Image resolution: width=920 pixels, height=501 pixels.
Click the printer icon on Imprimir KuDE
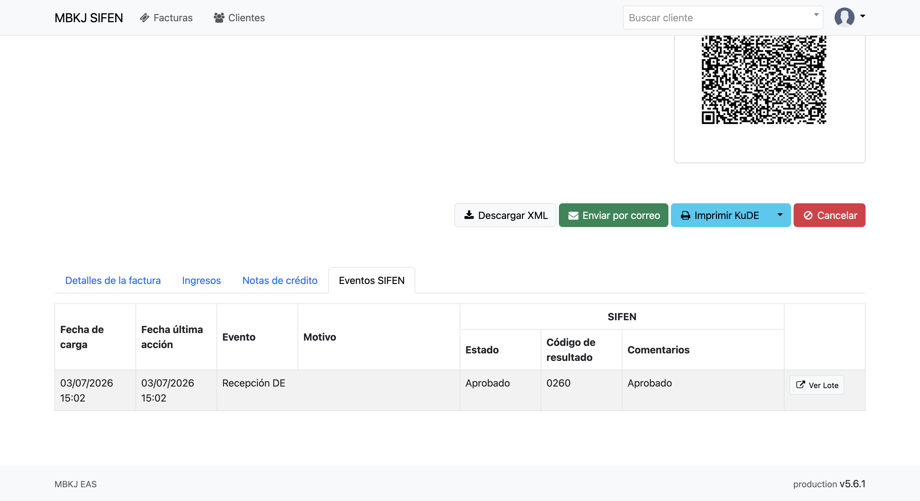(685, 215)
